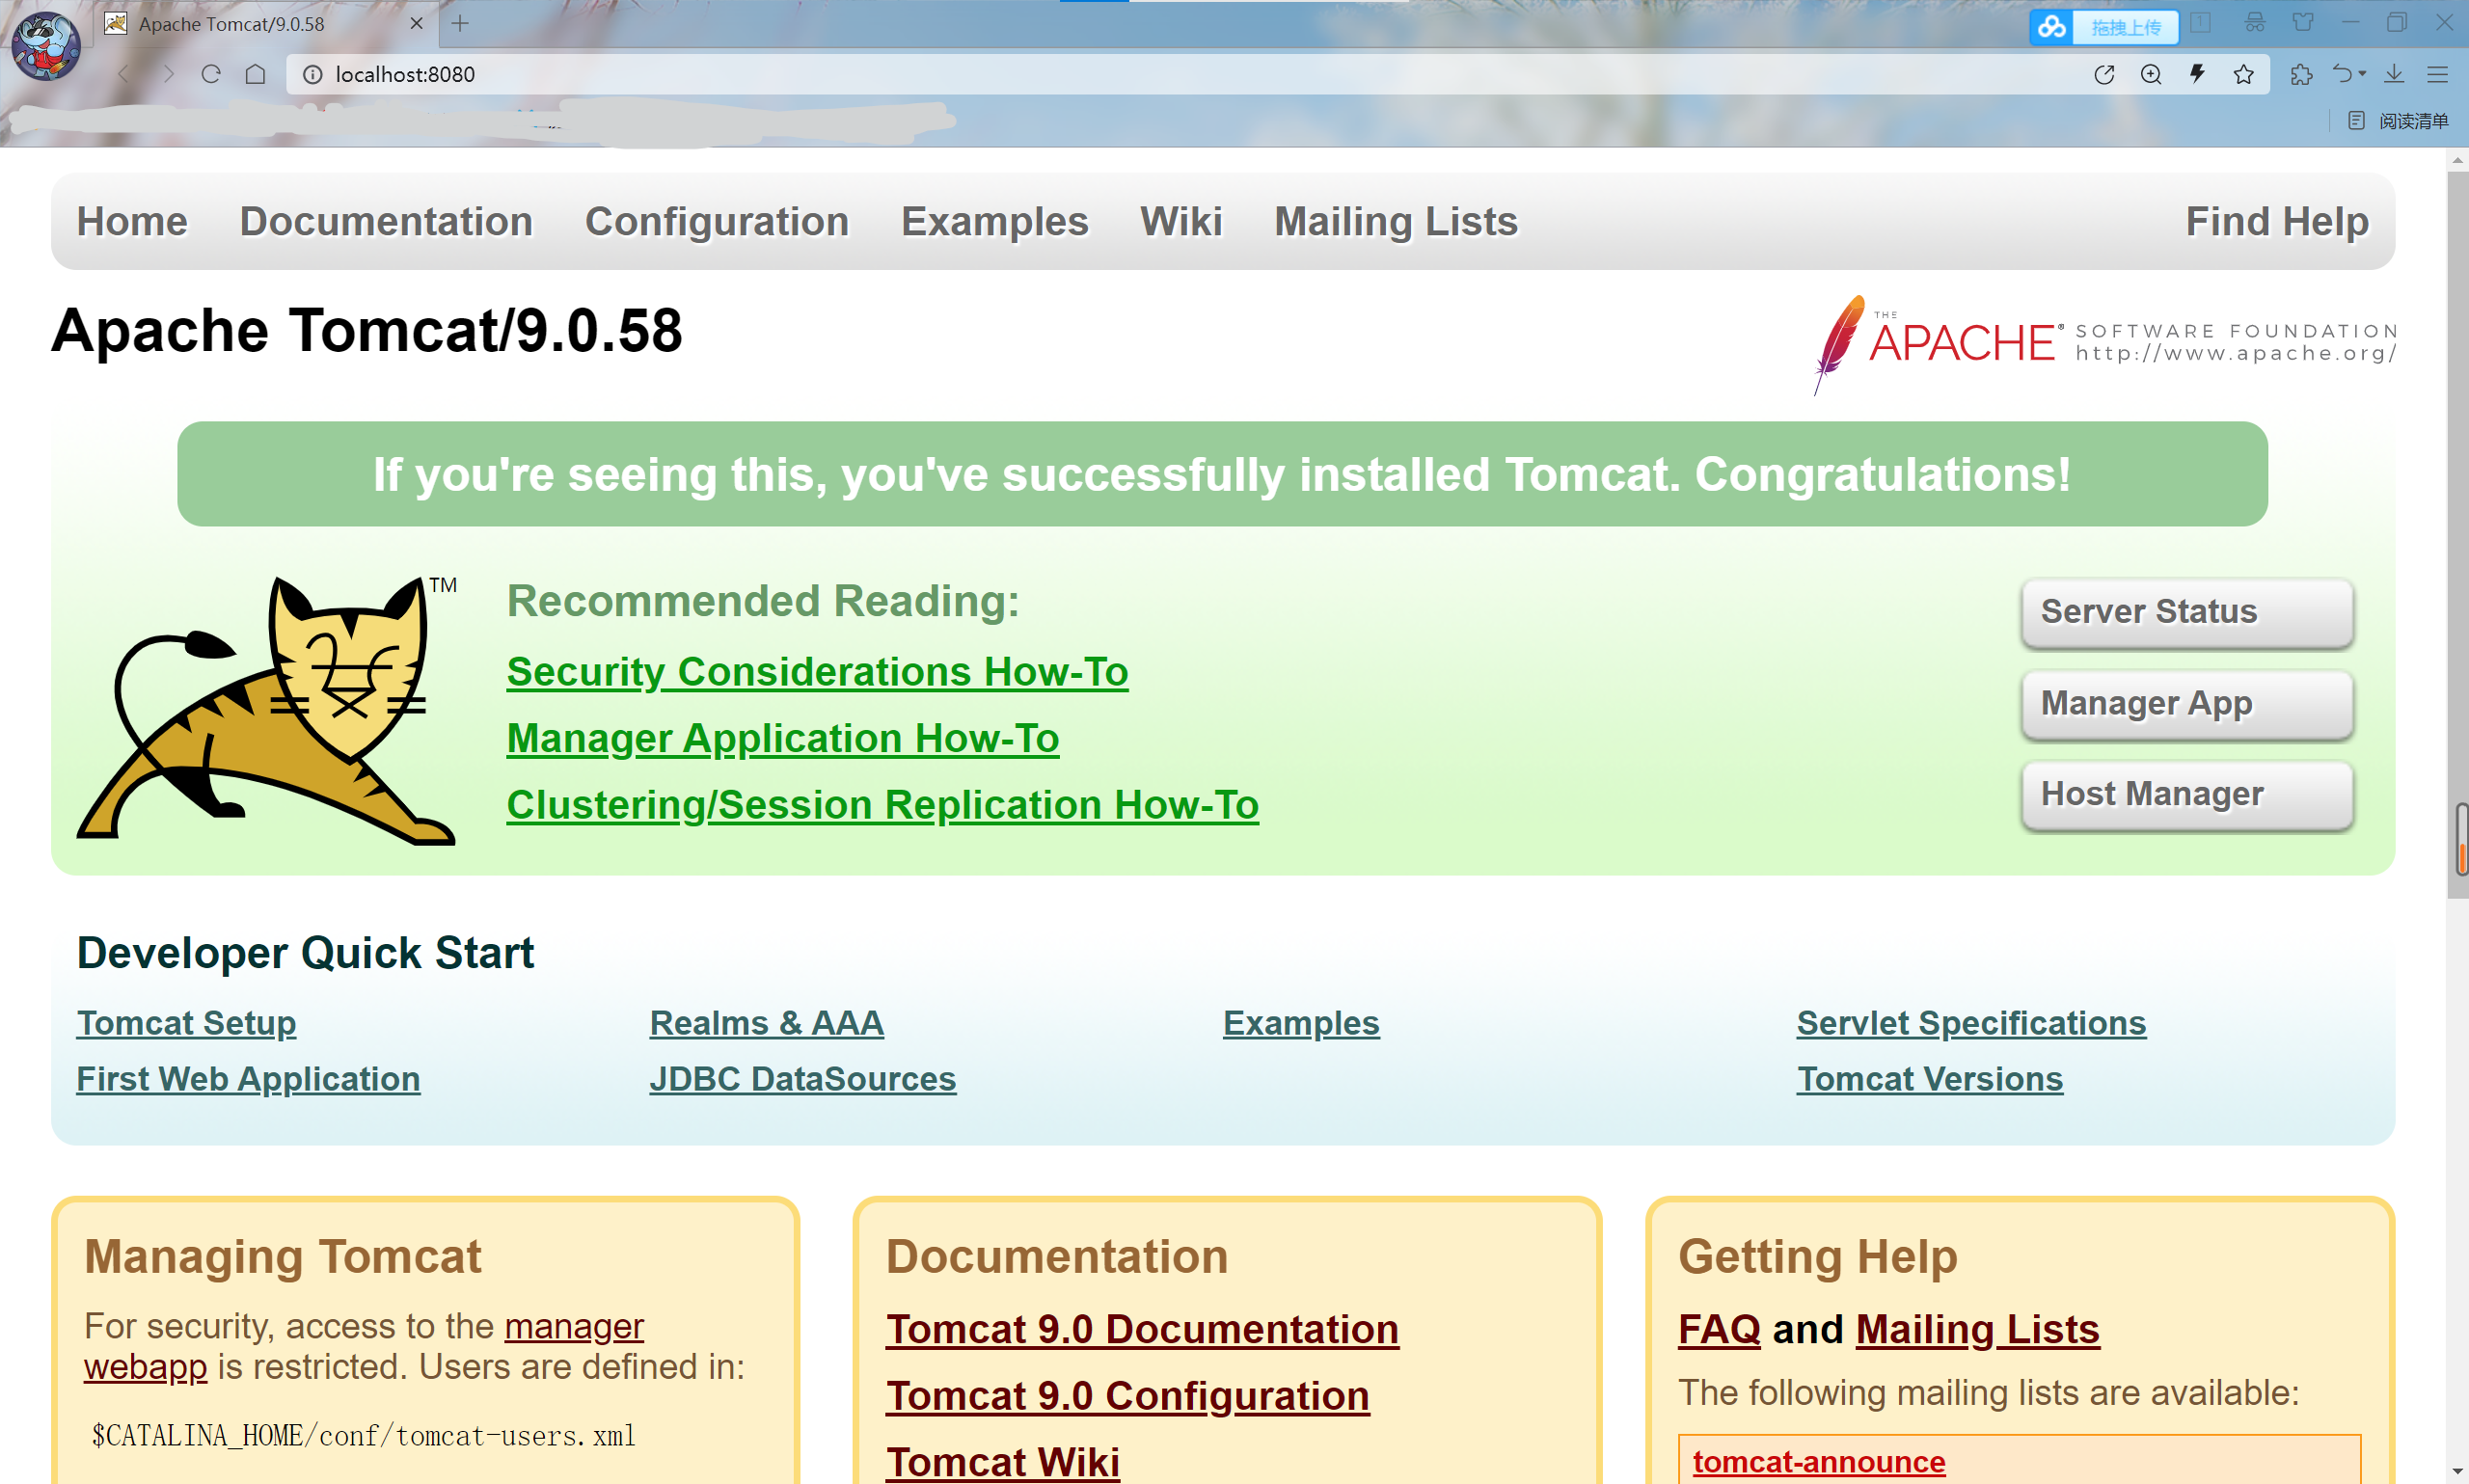Open the browser hamburger menu
Screen dimensions: 2469x1484
click(x=2437, y=75)
